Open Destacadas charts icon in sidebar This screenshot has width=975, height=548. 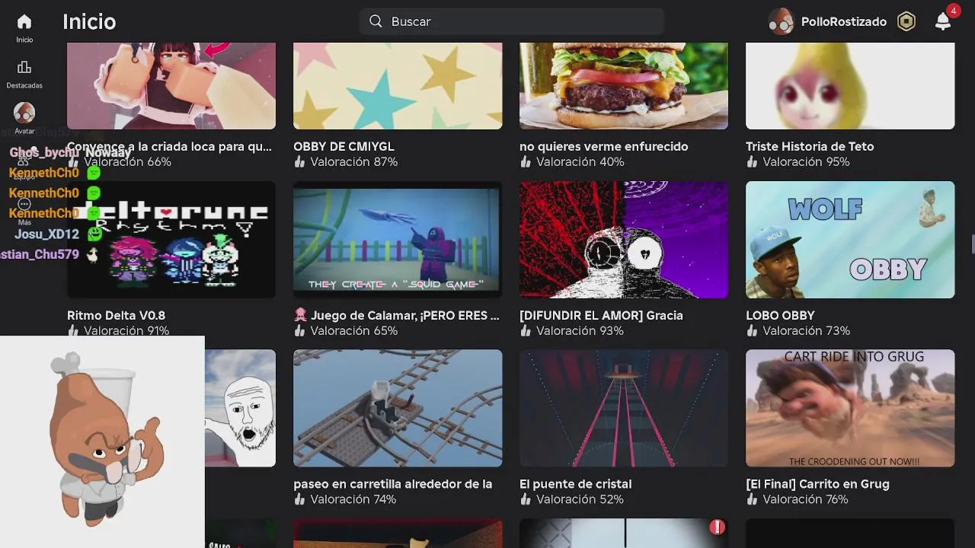coord(24,67)
